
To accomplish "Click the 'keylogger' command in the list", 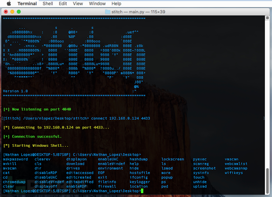I will pyautogui.click(x=140, y=182).
